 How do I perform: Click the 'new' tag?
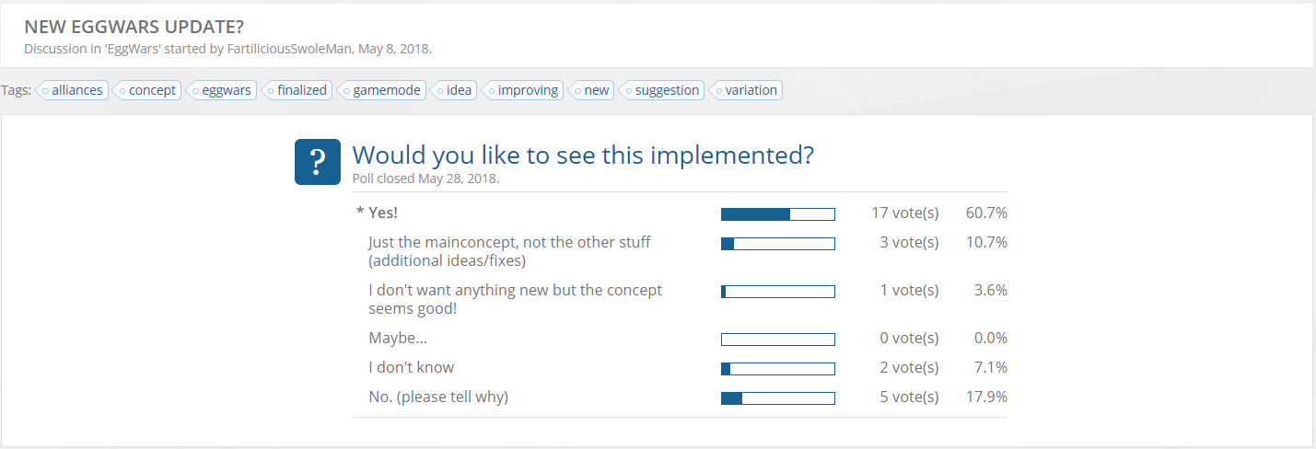tap(591, 90)
